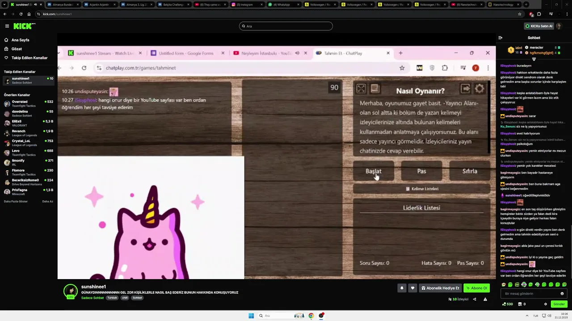Open the Flomore channel
This screenshot has width=572, height=321.
pyautogui.click(x=29, y=172)
